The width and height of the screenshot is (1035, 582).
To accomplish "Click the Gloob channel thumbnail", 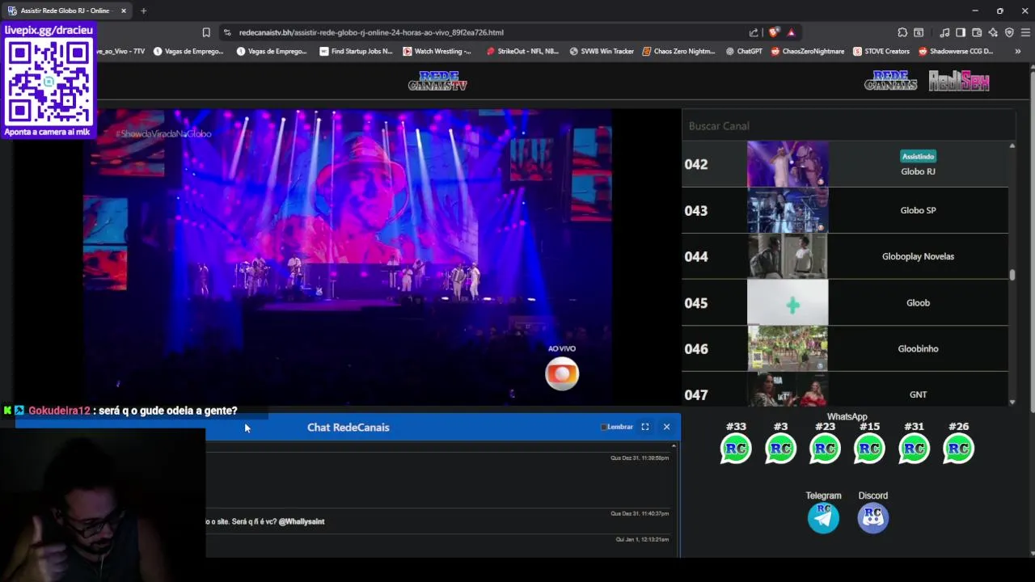I will coord(788,302).
